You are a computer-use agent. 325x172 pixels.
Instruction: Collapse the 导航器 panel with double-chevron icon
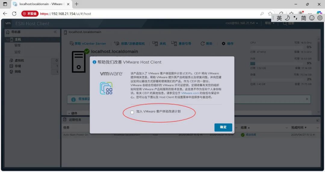(55, 32)
